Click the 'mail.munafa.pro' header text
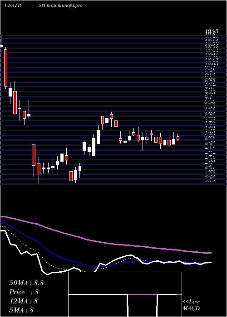 point(64,5)
